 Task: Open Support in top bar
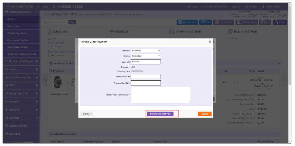236,6
